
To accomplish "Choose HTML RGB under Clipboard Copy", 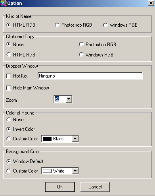I will coord(9,54).
